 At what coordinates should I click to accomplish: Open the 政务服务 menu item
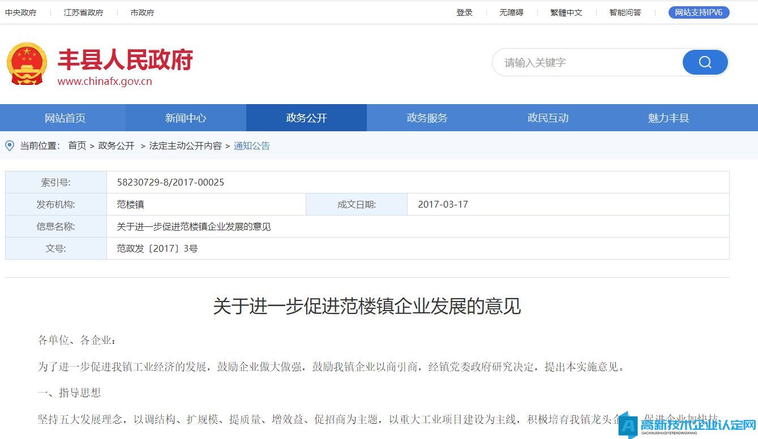pos(427,118)
